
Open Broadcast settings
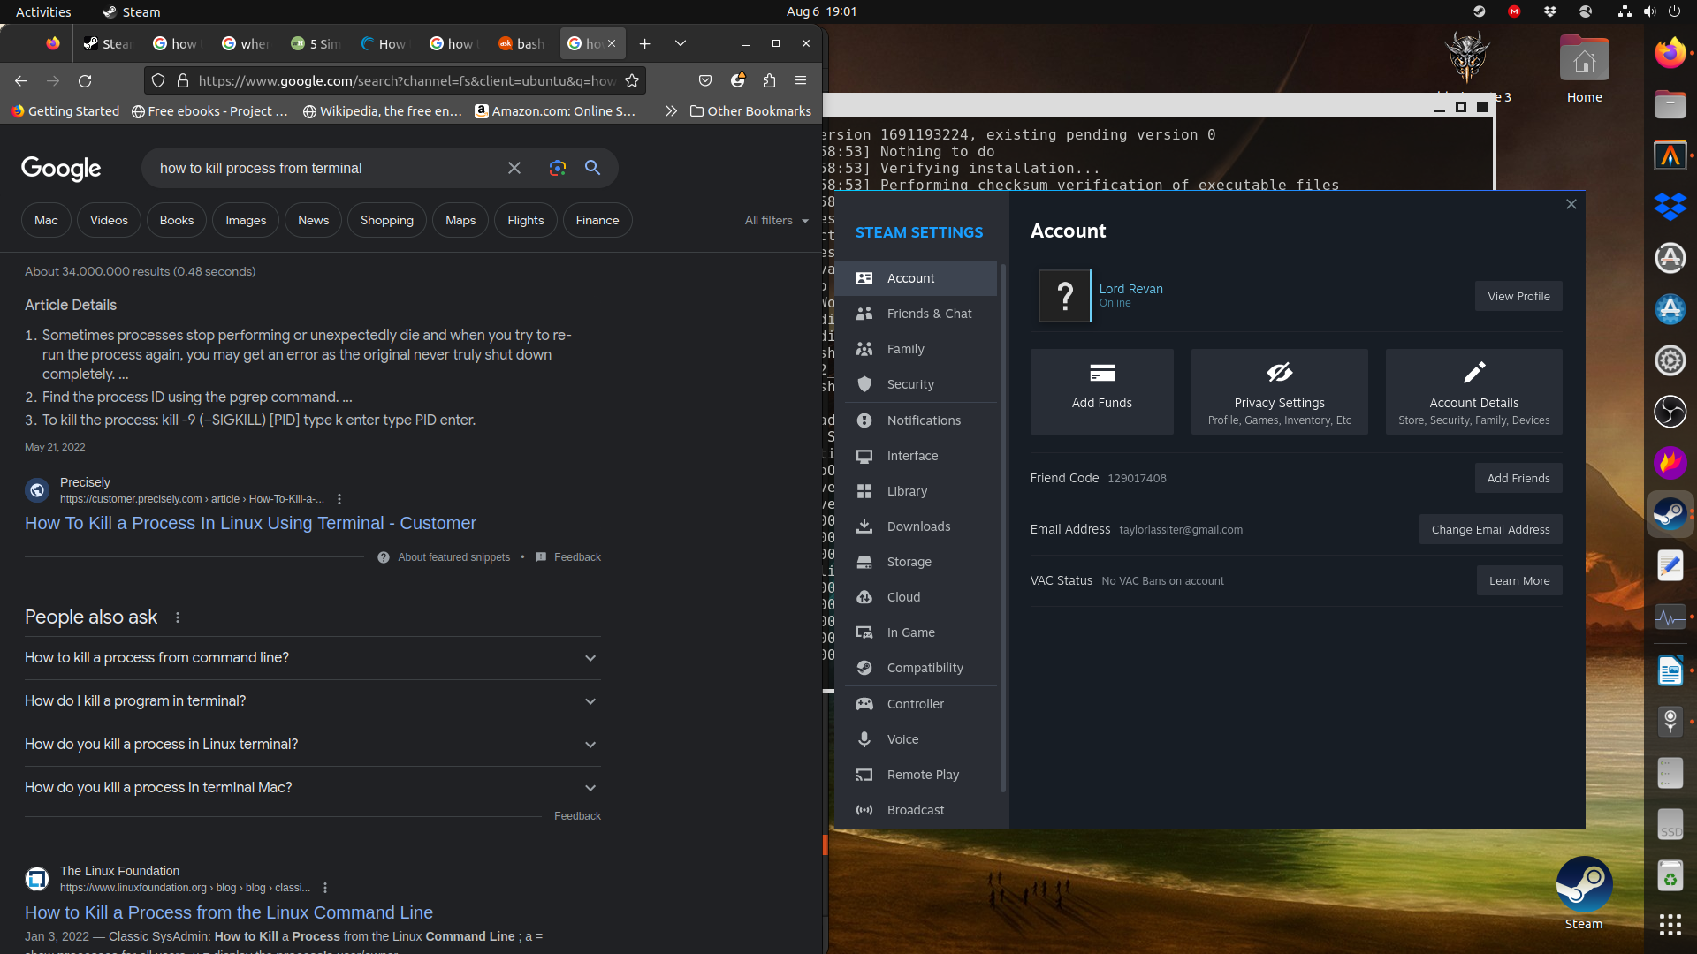(x=915, y=809)
